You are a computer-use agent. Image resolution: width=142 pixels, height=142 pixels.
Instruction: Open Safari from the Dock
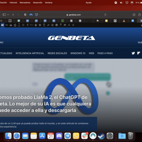[x=17, y=136]
